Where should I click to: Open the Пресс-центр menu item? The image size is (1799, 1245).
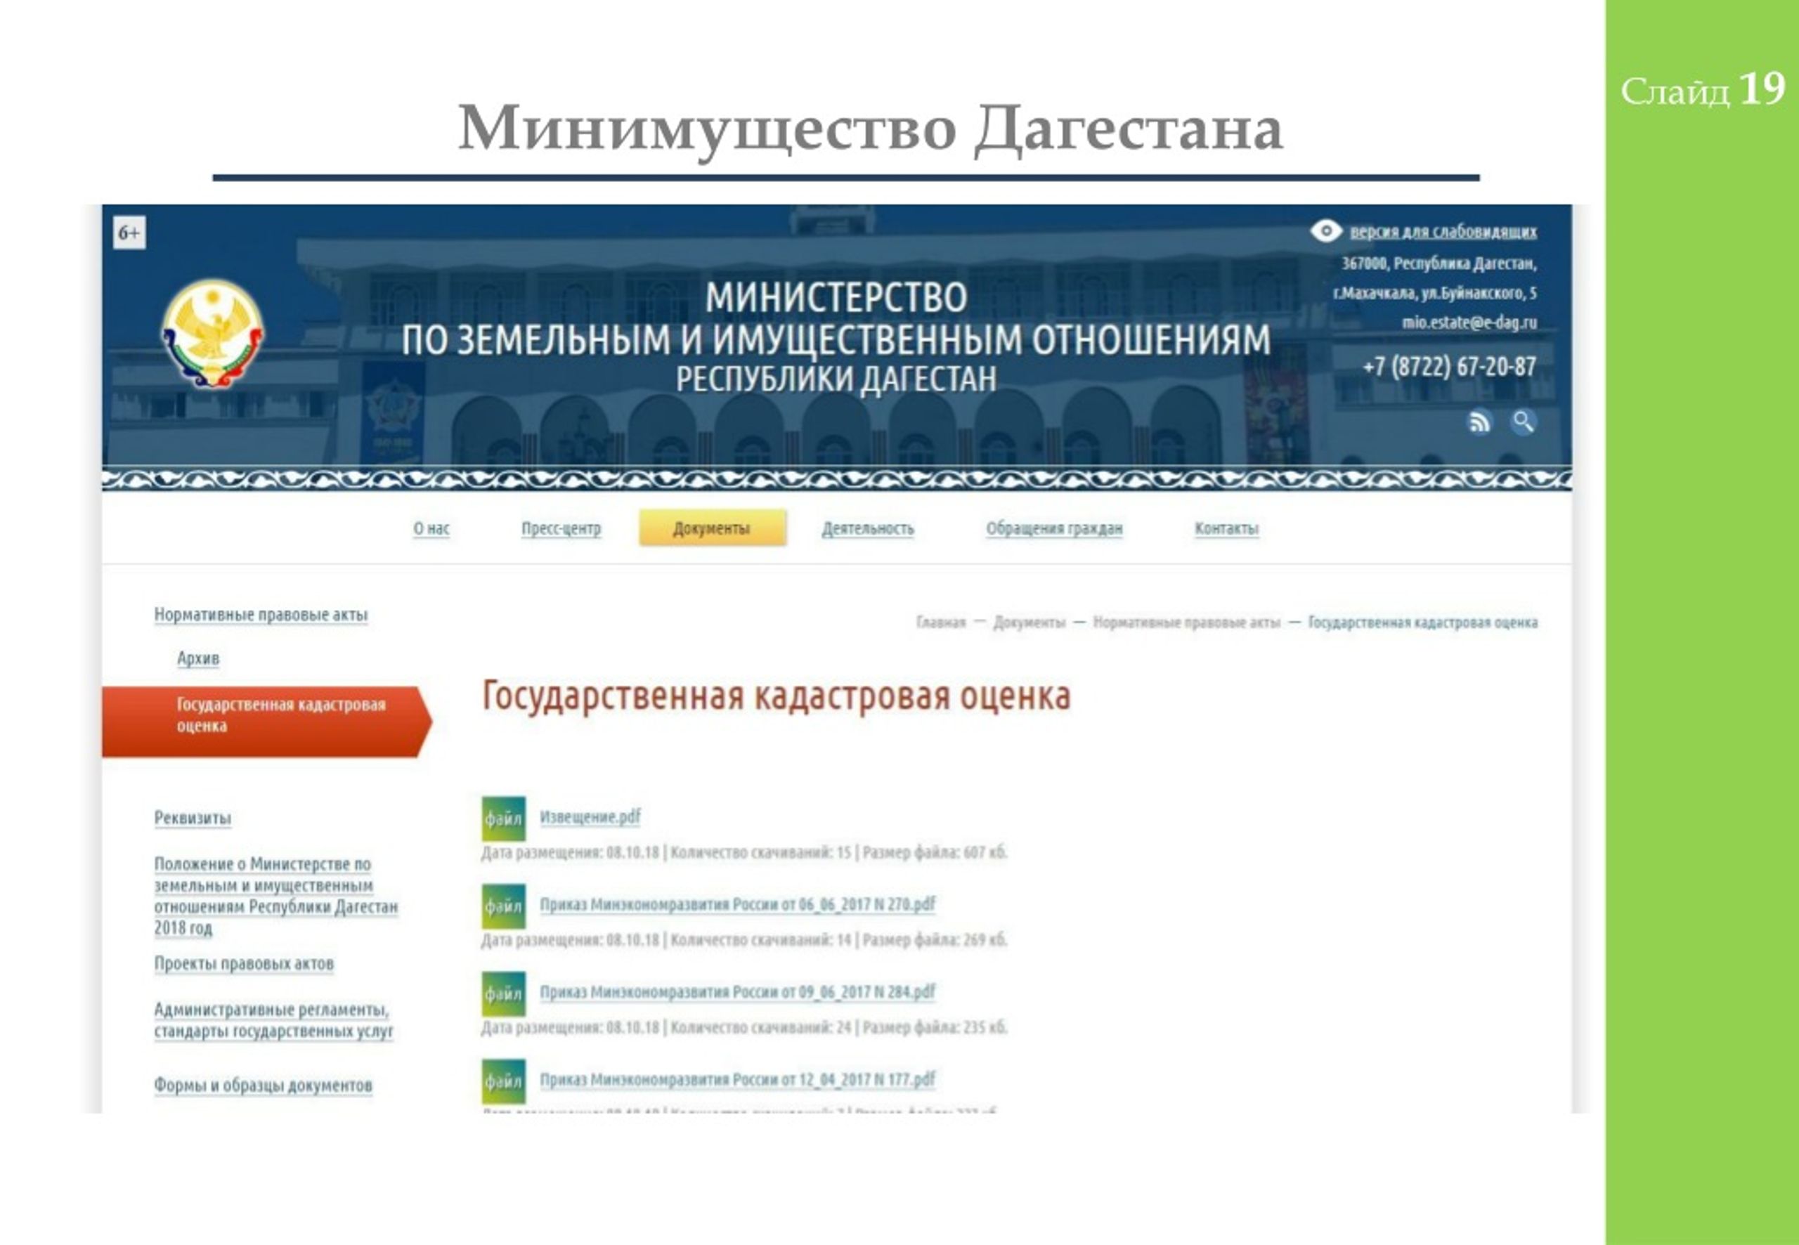click(561, 528)
